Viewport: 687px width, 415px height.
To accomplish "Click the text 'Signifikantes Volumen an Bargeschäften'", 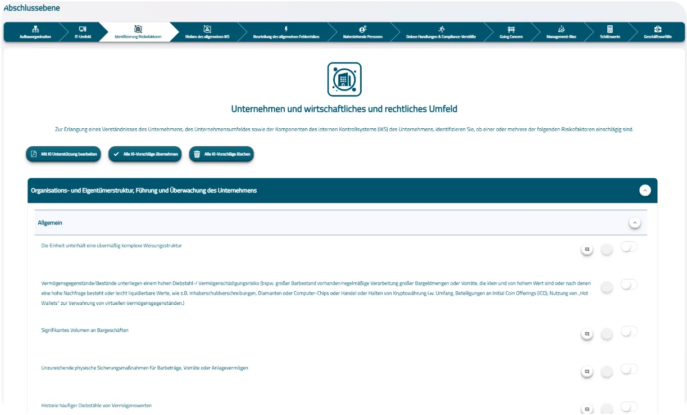I will click(x=85, y=330).
